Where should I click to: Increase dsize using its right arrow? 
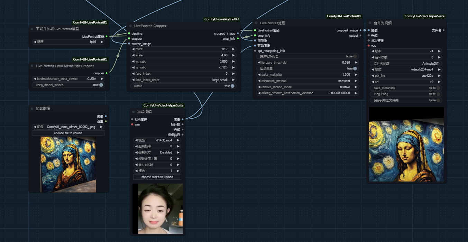pos(233,49)
